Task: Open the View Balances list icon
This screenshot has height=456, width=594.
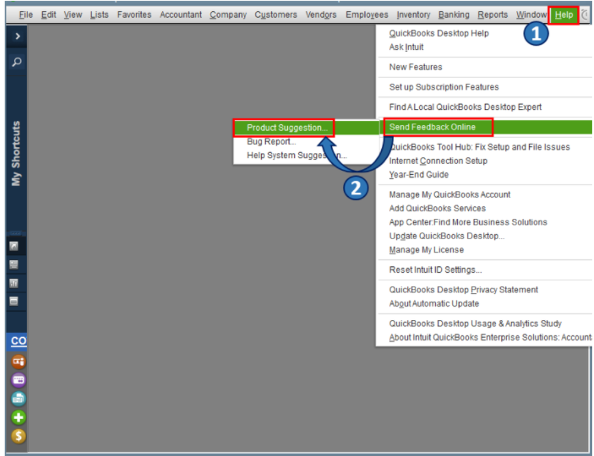Action: tap(14, 265)
